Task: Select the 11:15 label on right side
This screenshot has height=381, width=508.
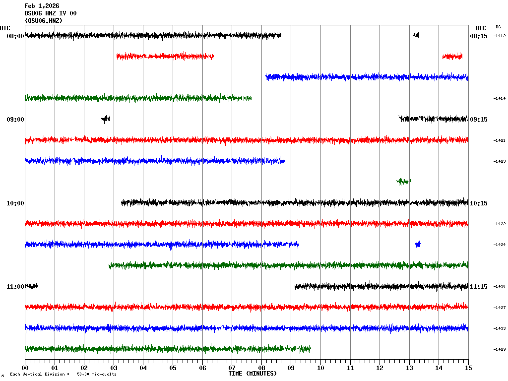Action: [478, 287]
